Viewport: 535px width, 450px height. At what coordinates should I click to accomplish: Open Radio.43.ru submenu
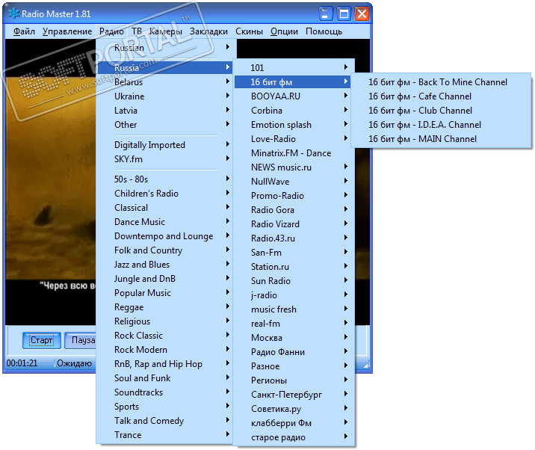(294, 238)
